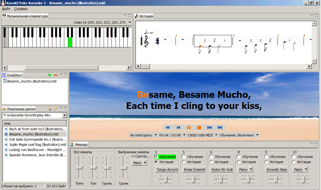Remove playlist item with red minus icon
This screenshot has height=190, width=321.
pyautogui.click(x=55, y=75)
